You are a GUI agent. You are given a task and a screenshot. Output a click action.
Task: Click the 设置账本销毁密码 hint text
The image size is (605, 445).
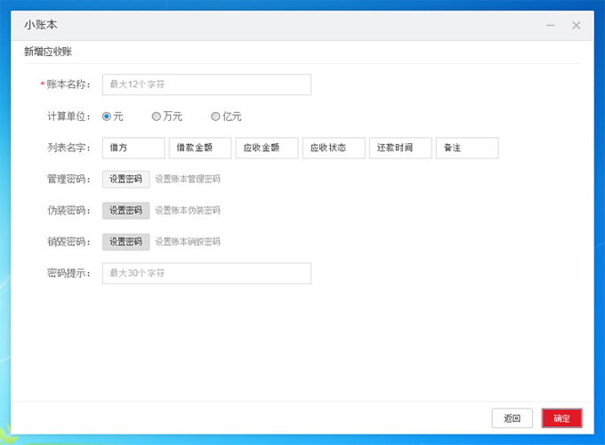pyautogui.click(x=188, y=242)
